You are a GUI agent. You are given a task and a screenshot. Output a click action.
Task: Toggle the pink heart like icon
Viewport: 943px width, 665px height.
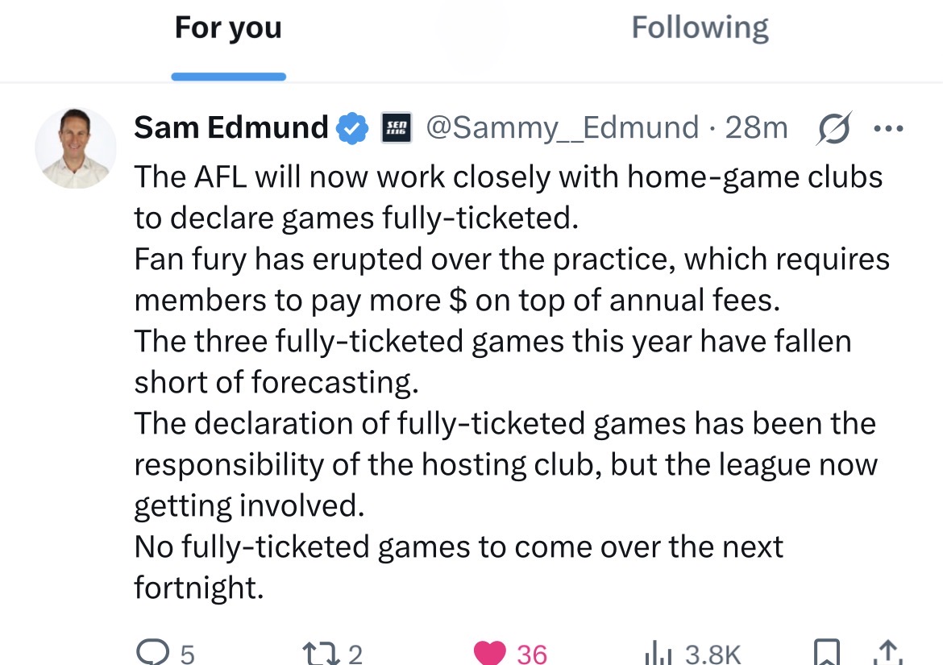click(x=488, y=652)
